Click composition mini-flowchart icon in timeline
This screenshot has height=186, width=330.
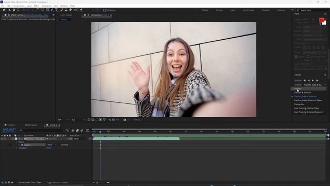(67, 131)
